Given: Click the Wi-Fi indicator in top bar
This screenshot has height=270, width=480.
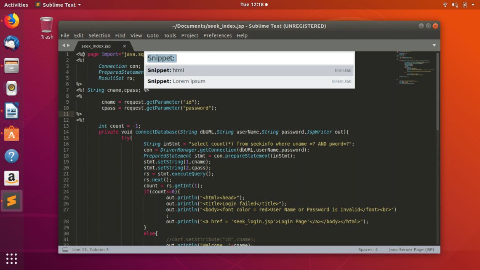Looking at the screenshot, I should pyautogui.click(x=445, y=5).
